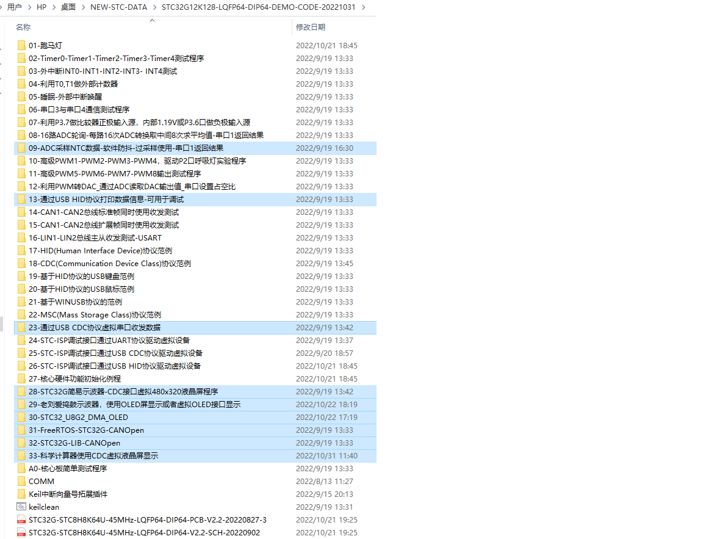Click folder icon of 17-HID(Human Interface Device)协议范例
The height and width of the screenshot is (539, 703).
(x=21, y=250)
